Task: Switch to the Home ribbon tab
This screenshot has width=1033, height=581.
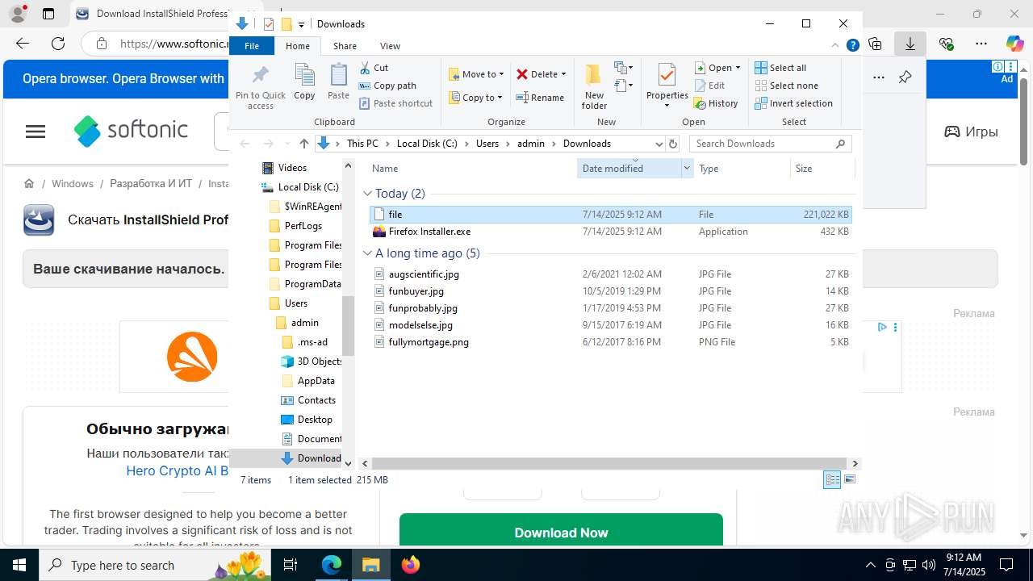Action: click(x=298, y=46)
